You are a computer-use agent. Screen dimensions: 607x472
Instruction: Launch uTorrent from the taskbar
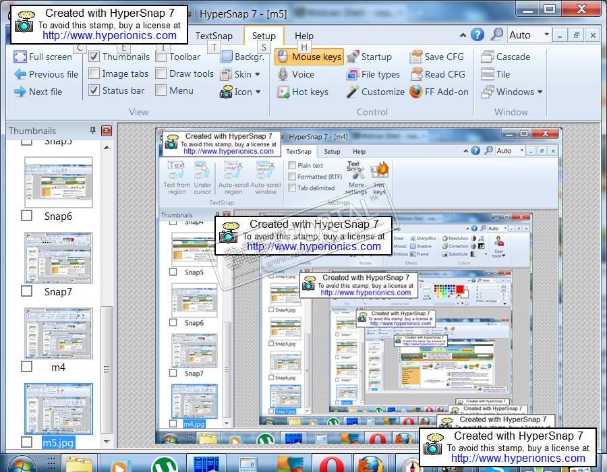[165, 464]
